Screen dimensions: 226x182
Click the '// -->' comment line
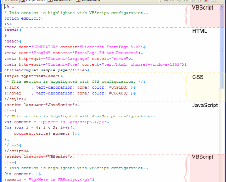tap(11, 145)
